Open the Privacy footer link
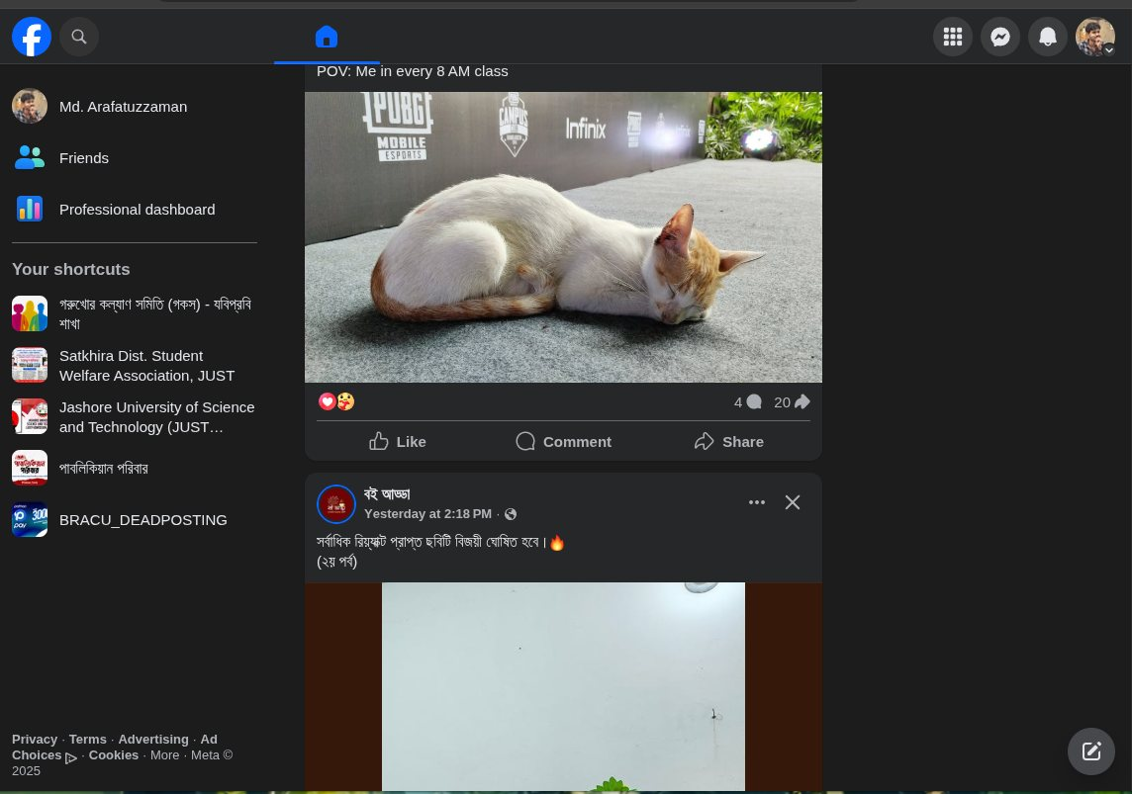Viewport: 1132px width, 794px height. click(x=35, y=739)
